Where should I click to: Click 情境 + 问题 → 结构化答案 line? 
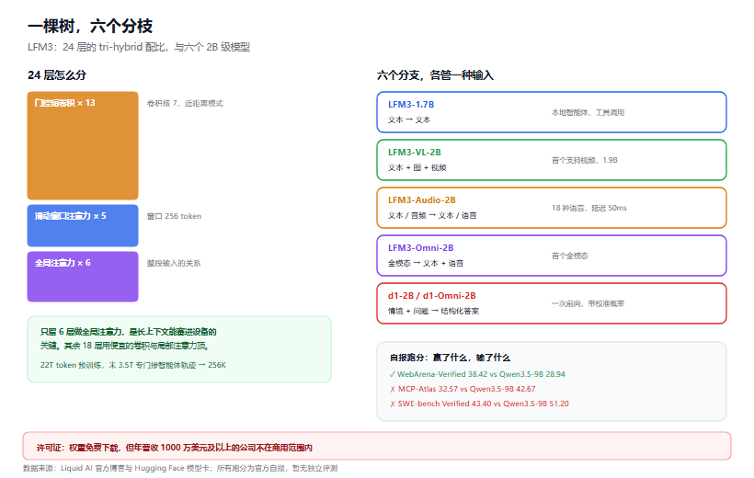click(x=433, y=311)
